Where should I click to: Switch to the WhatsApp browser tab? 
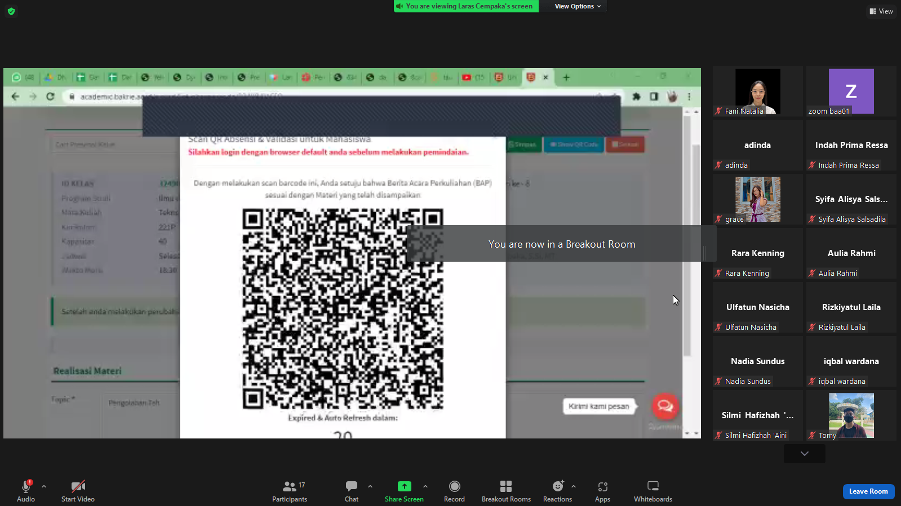[24, 77]
